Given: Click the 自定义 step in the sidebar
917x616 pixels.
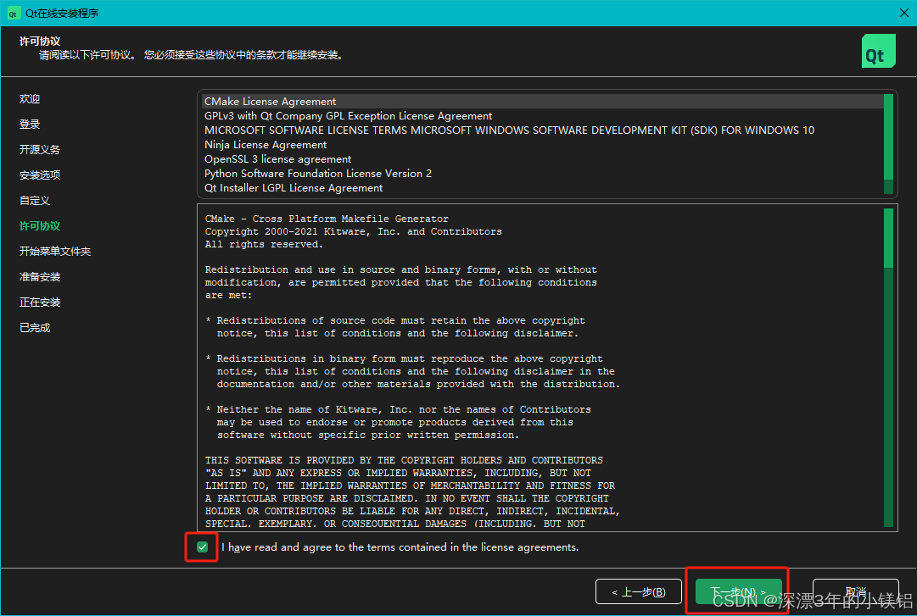Looking at the screenshot, I should 35,201.
